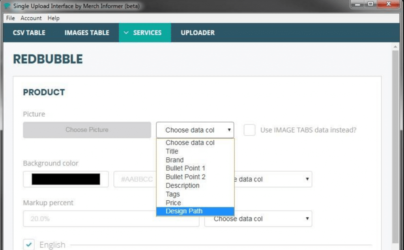Open the Account menu
This screenshot has width=404, height=250.
click(x=31, y=18)
